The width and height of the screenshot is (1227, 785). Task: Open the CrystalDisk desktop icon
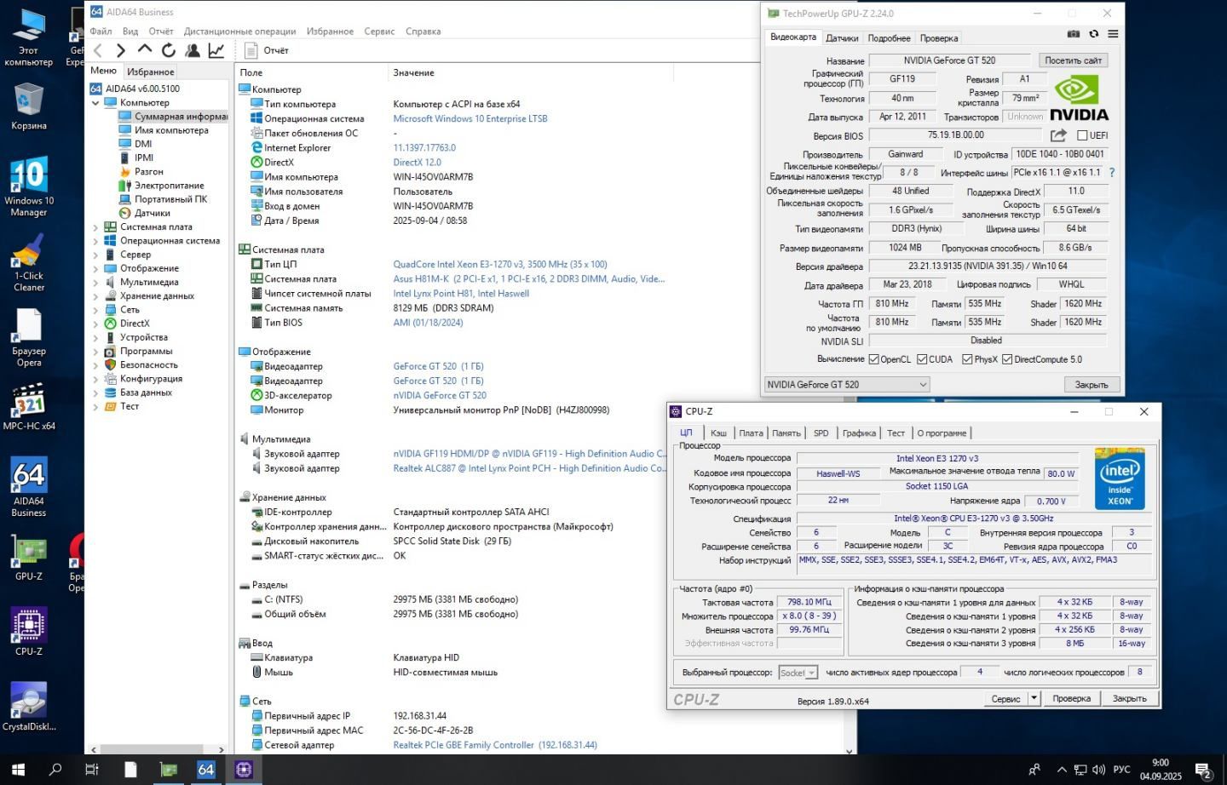29,707
